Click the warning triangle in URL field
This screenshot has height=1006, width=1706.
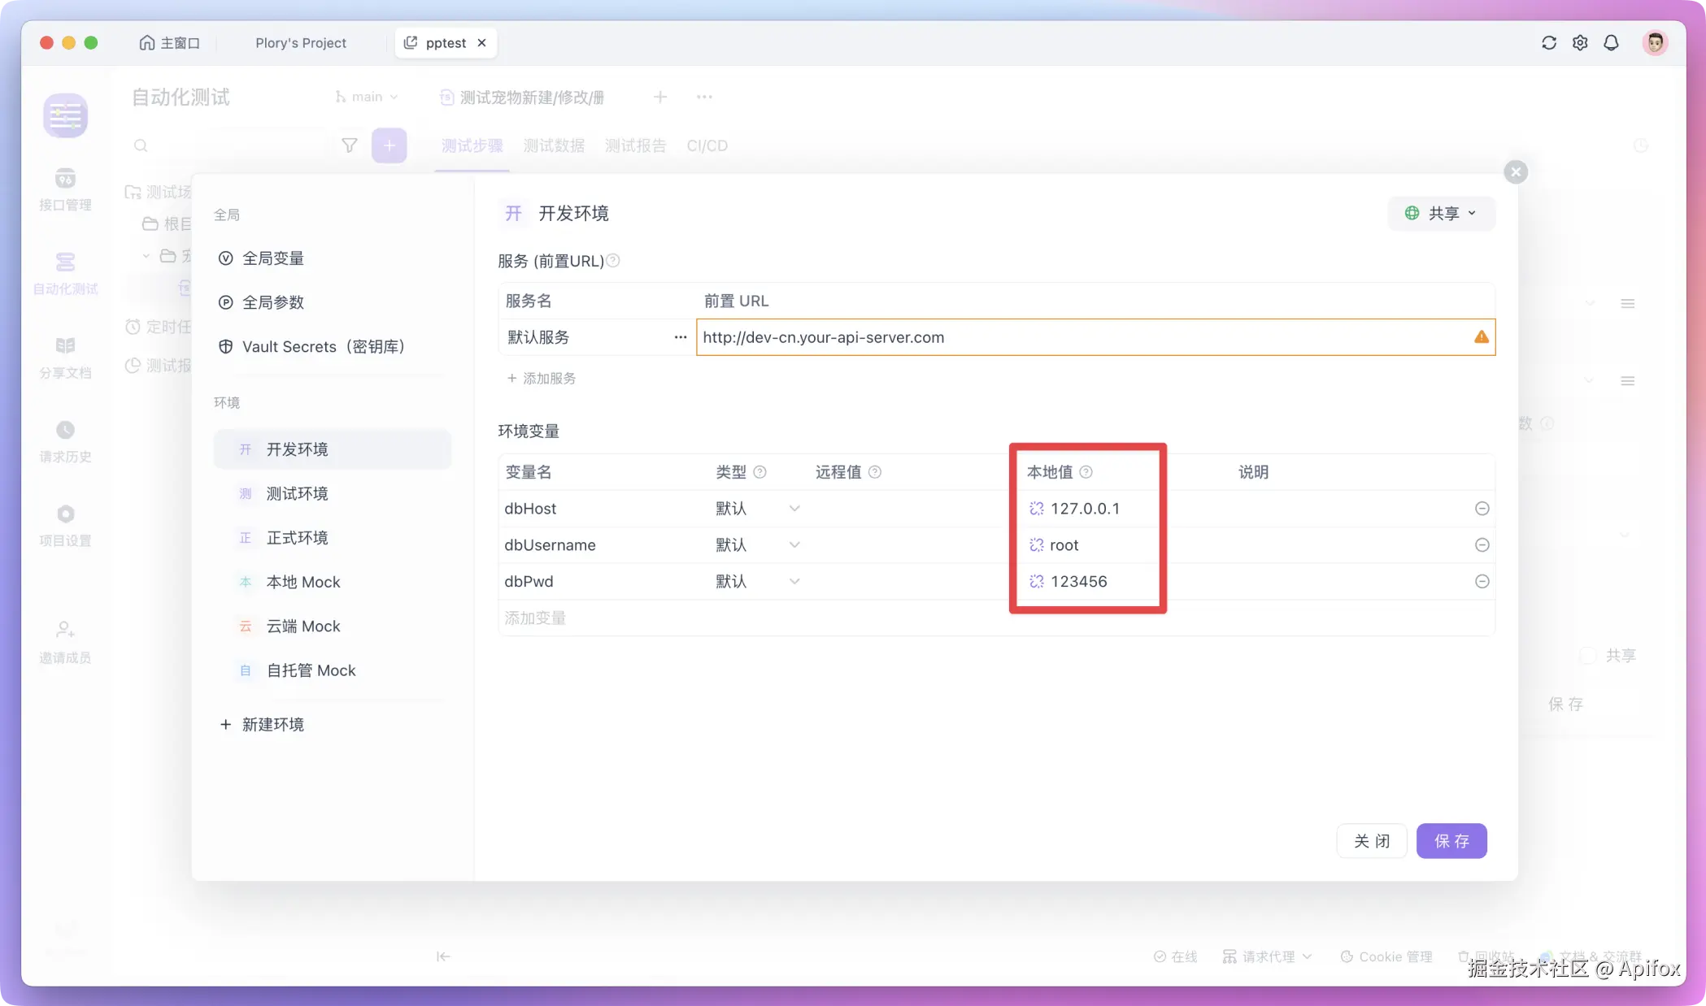coord(1481,337)
